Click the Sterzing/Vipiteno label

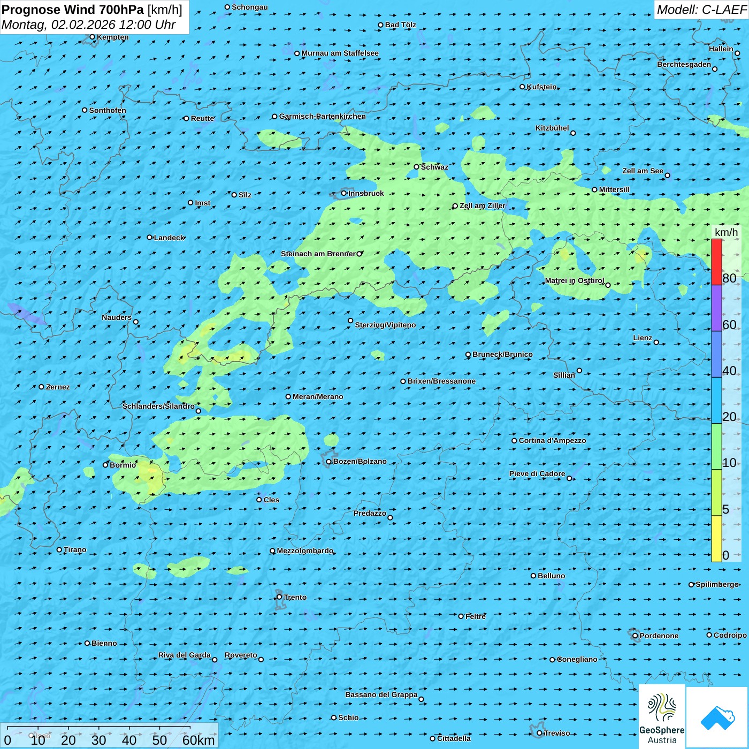pyautogui.click(x=385, y=325)
